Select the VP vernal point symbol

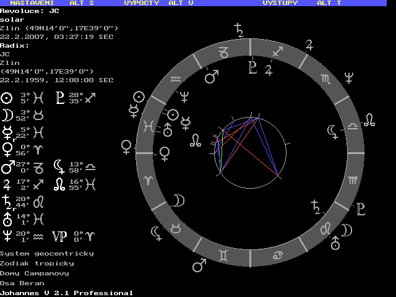59,236
